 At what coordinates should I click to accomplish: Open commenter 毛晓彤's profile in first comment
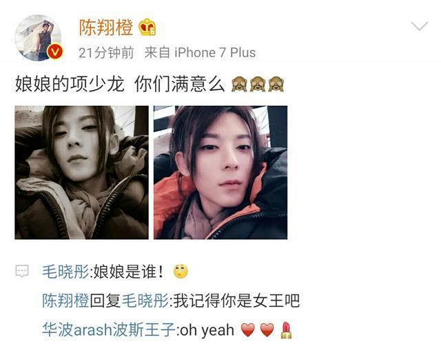(66, 272)
